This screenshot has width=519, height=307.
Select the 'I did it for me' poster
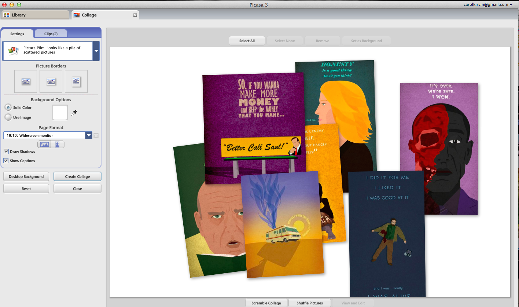[x=387, y=235]
